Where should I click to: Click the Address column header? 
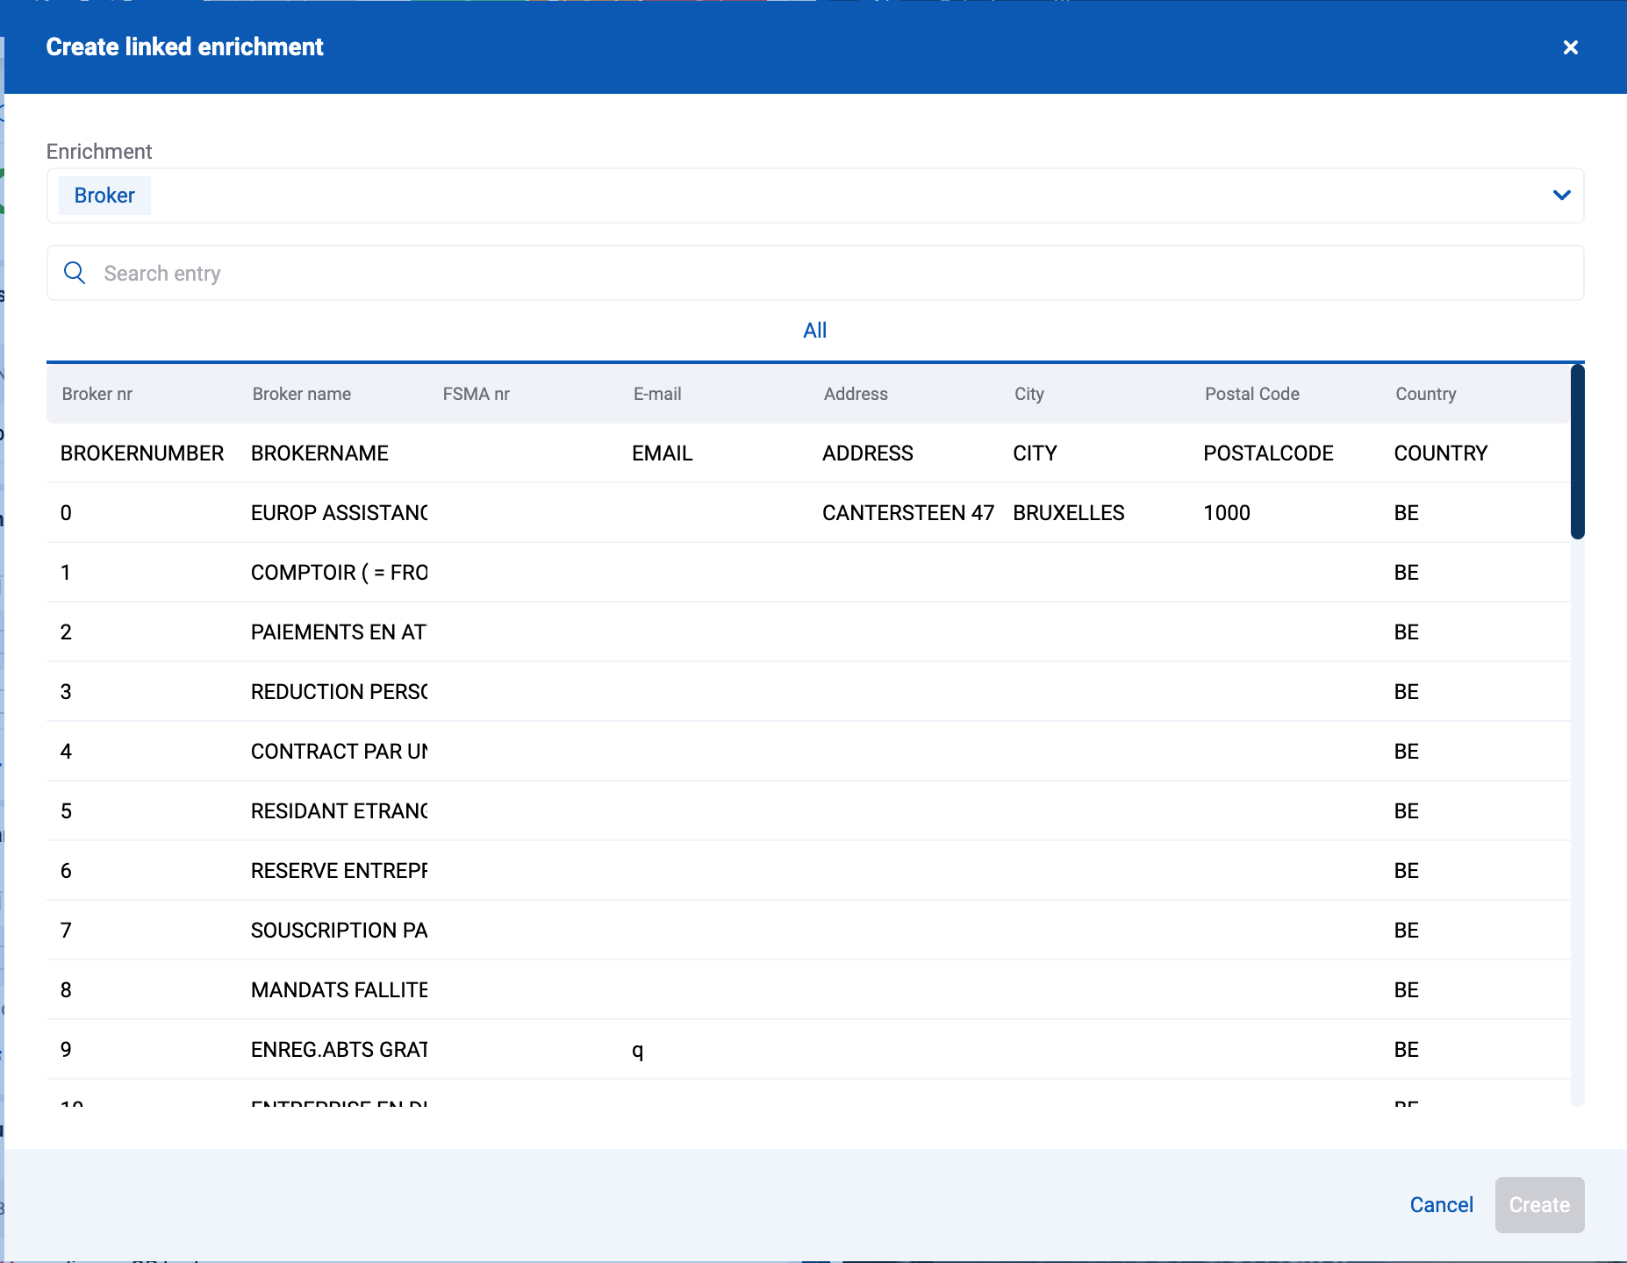coord(856,394)
